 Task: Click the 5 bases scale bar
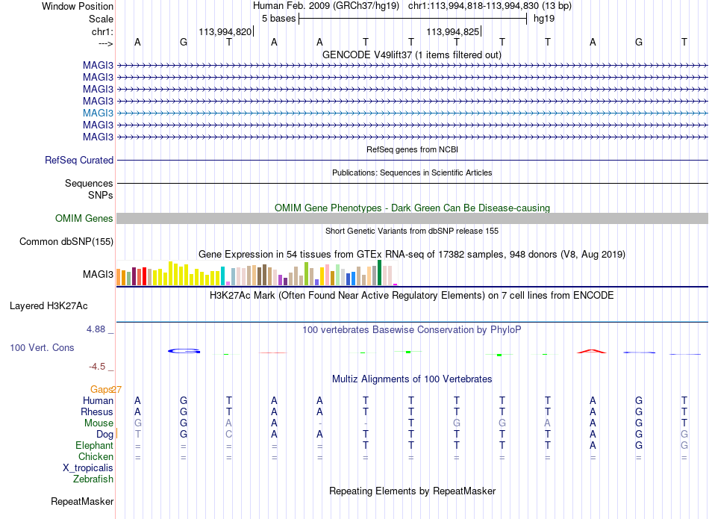pos(413,19)
